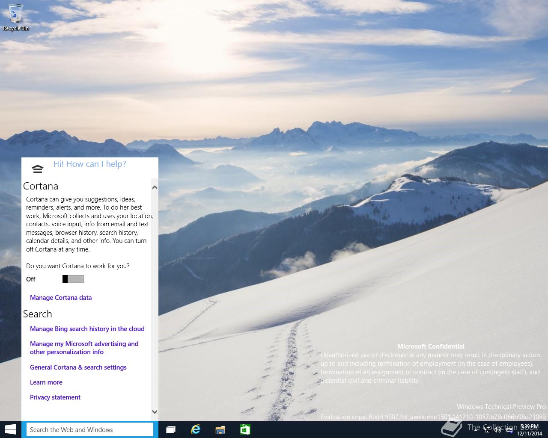Screen dimensions: 548x438
Task: Show hidden system tray icons
Action: (x=476, y=430)
